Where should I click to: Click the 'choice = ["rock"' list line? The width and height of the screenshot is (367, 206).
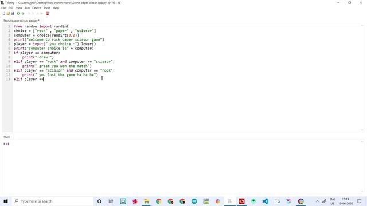click(55, 31)
